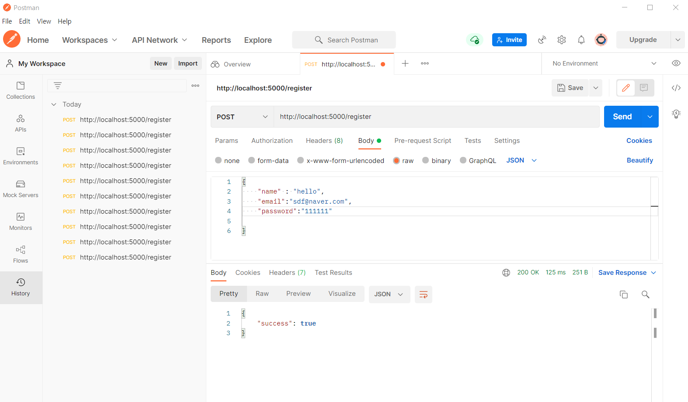Open the Save Response dropdown

pyautogui.click(x=627, y=273)
